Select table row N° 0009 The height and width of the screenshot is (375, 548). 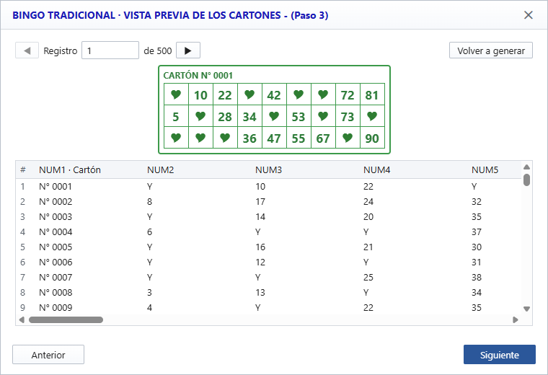tap(268, 307)
